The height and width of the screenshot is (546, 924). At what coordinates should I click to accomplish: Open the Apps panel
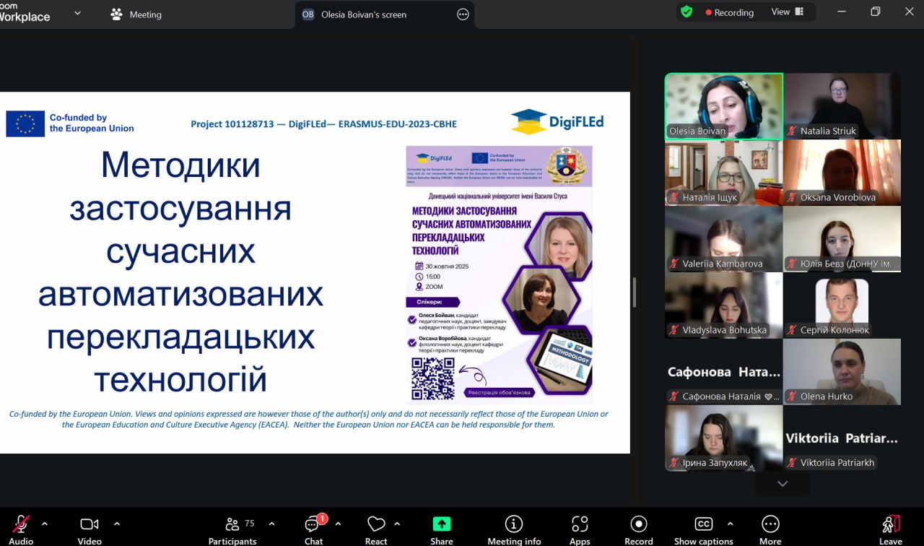pyautogui.click(x=580, y=529)
